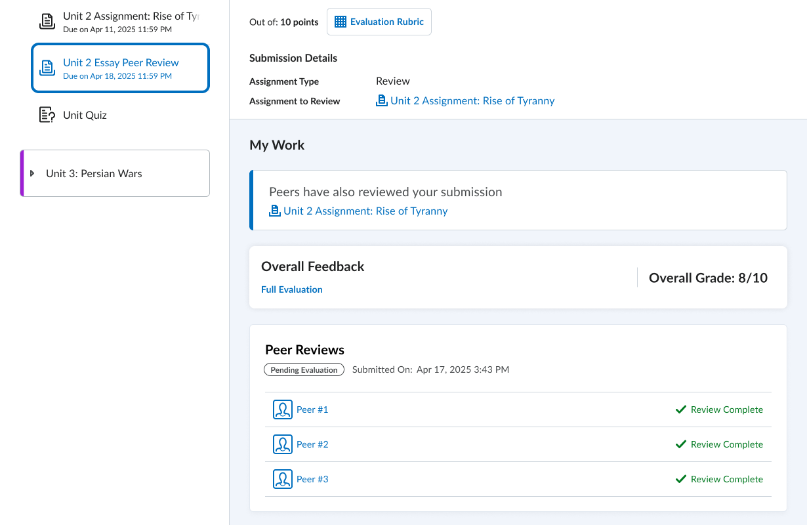807x525 pixels.
Task: Open Rise of Tyranny link under Submission Details
Action: [472, 101]
